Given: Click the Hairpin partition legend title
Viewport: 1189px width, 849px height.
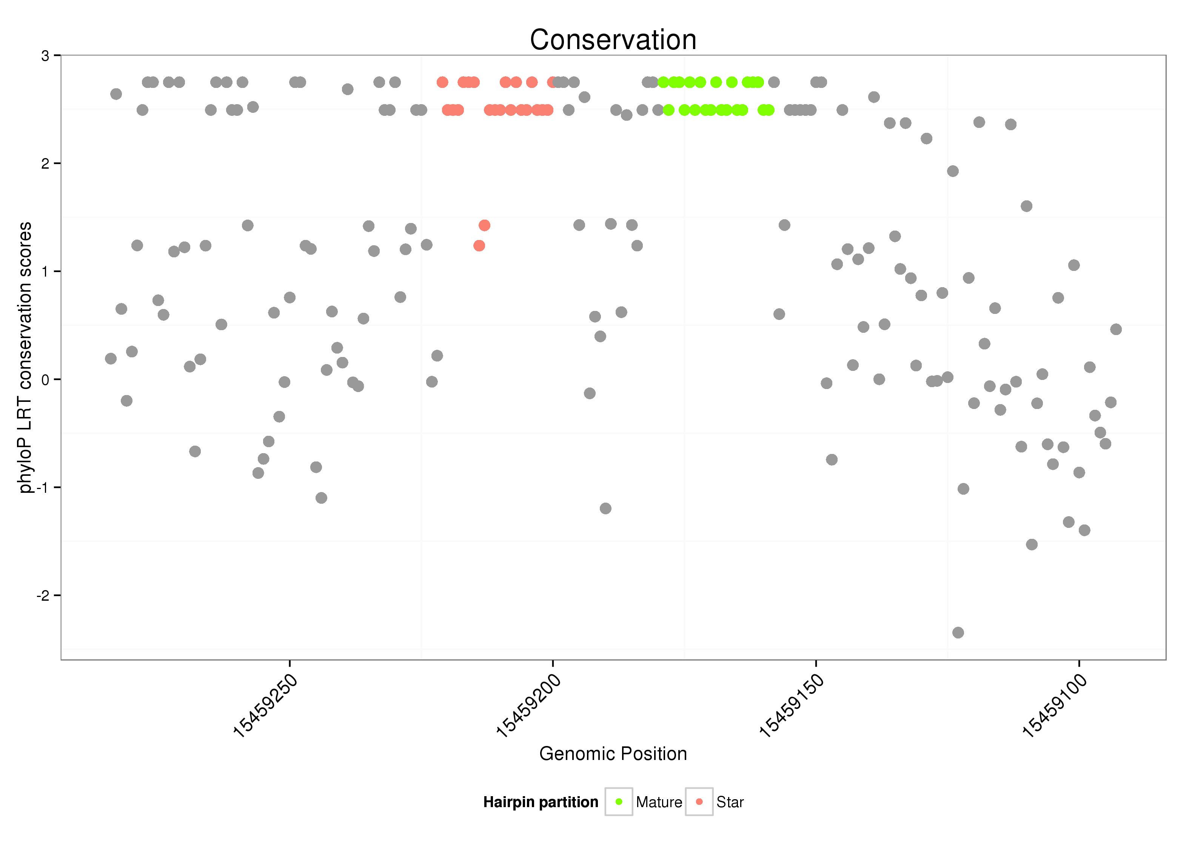Looking at the screenshot, I should pyautogui.click(x=541, y=803).
